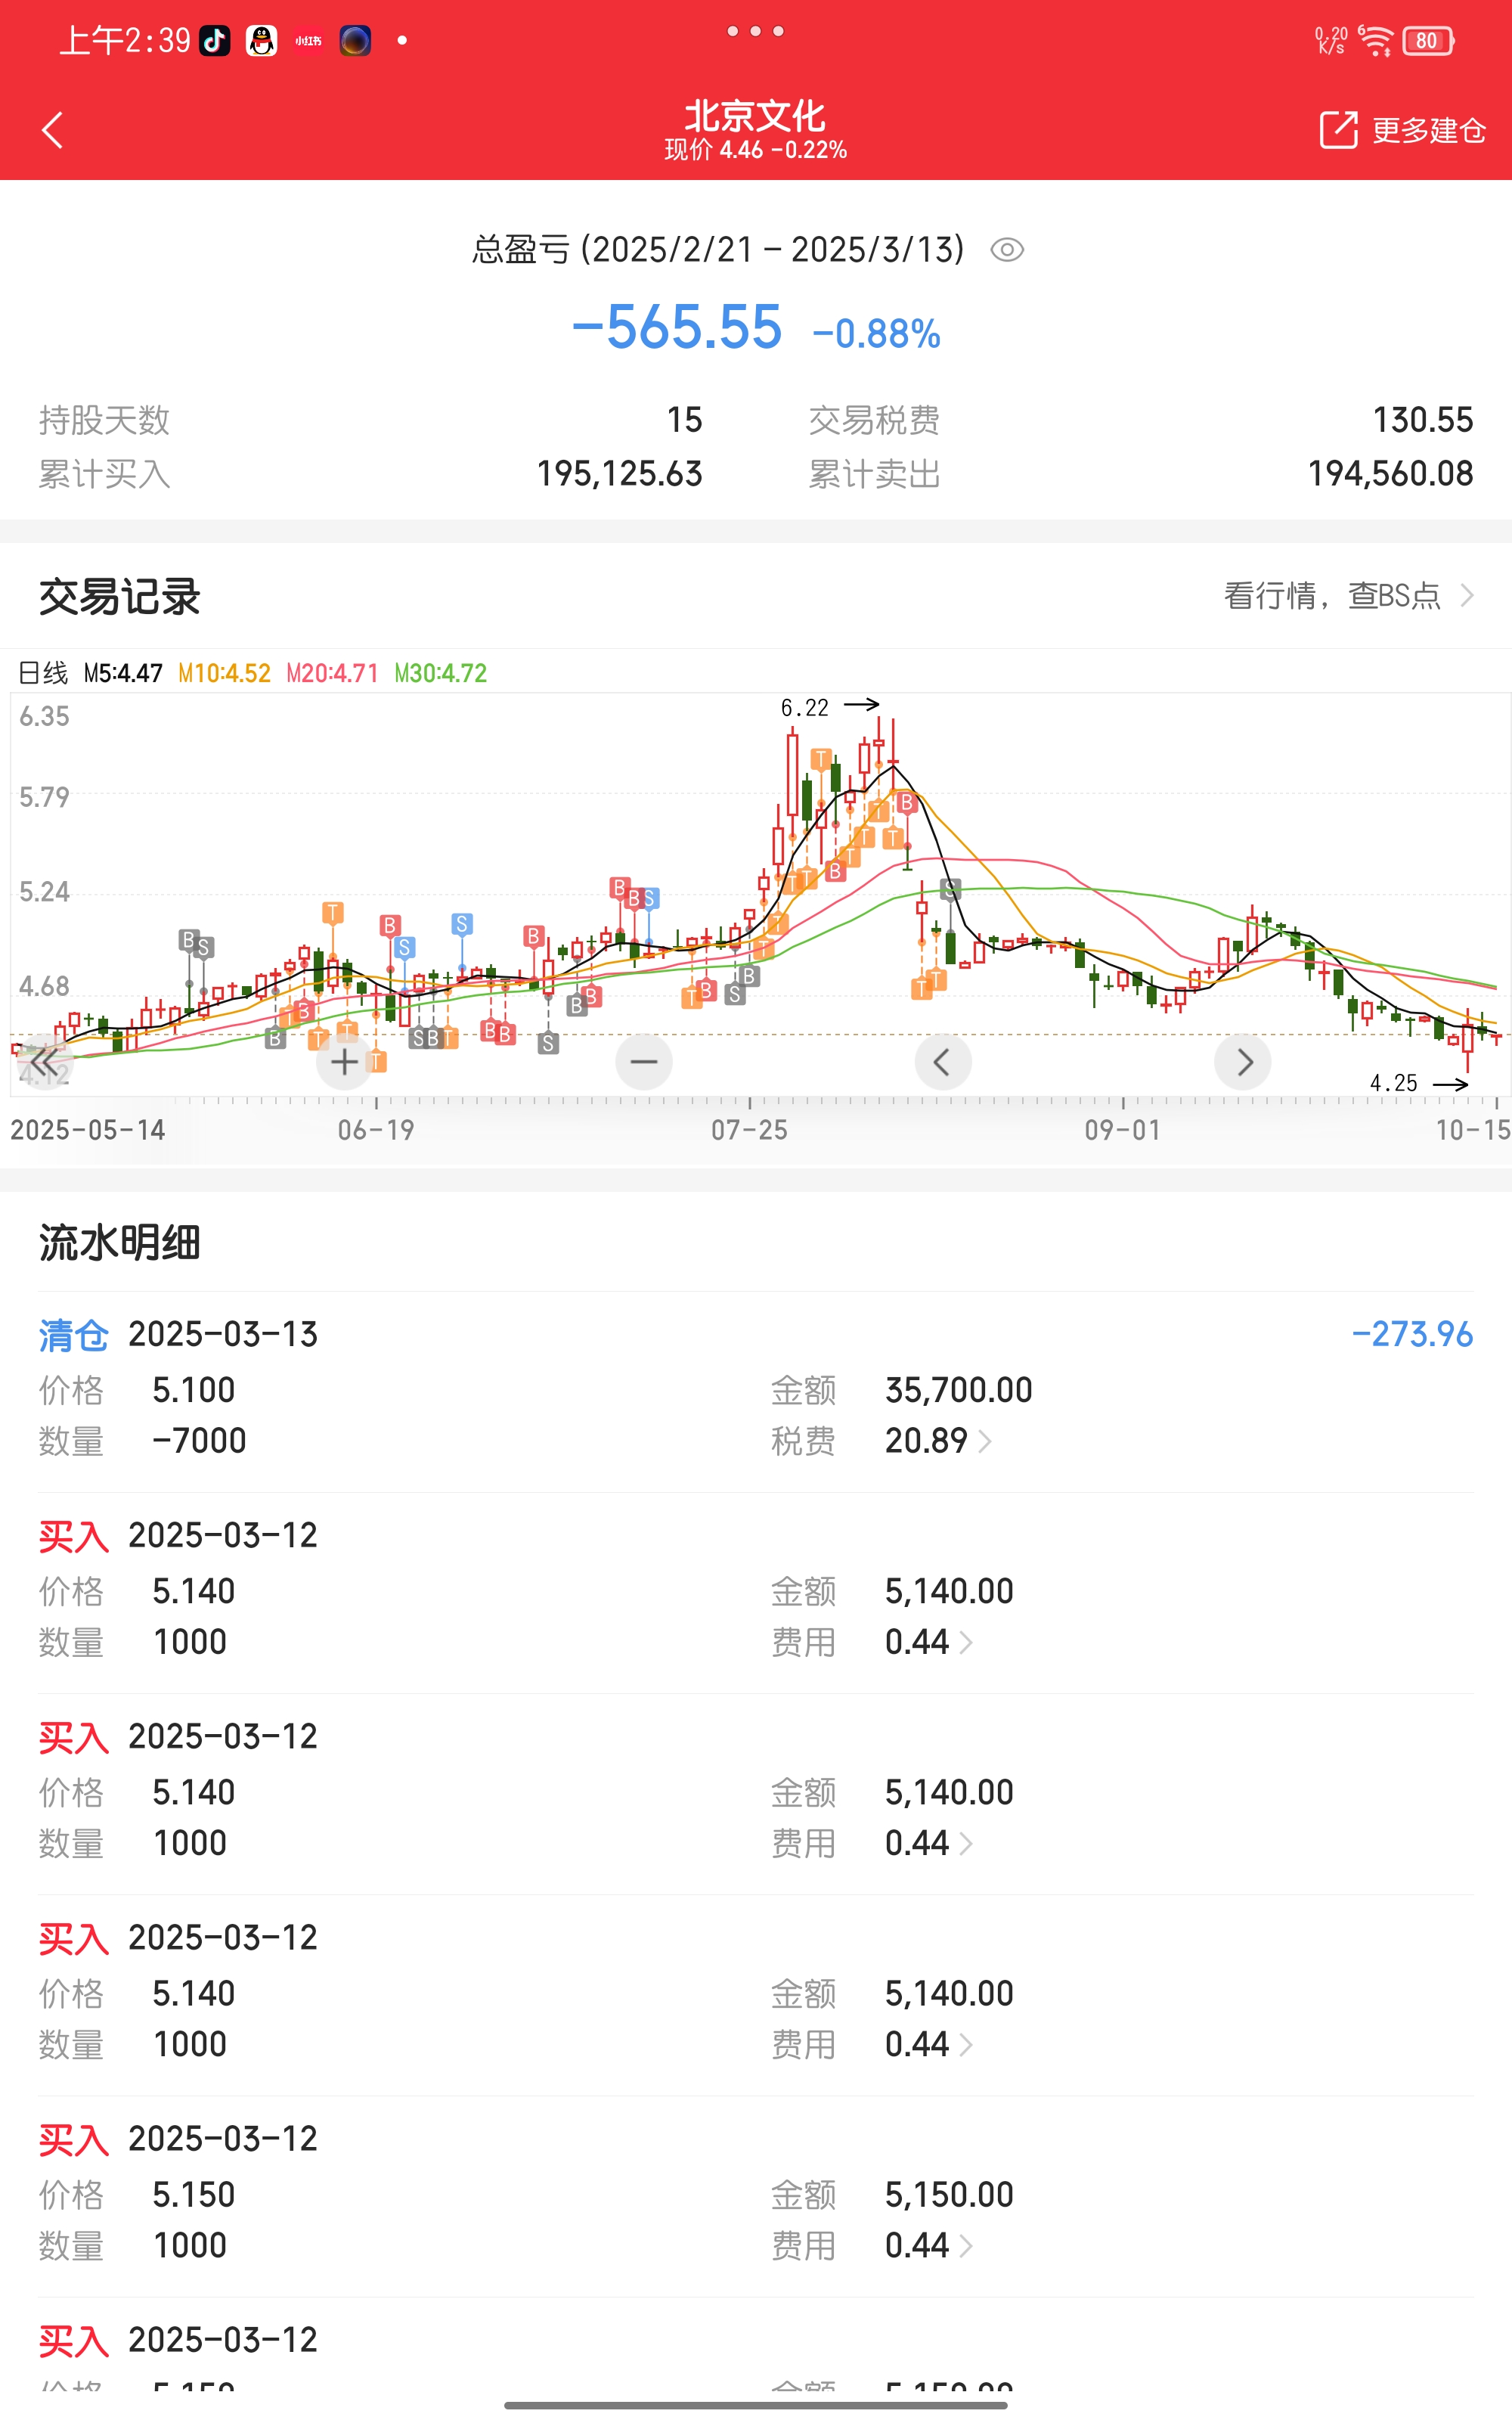Tap 北京文化 stock title
Viewport: 1512px width, 2420px height.
click(755, 116)
